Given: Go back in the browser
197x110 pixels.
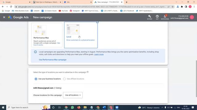Looking at the screenshot, I should coord(3,7).
